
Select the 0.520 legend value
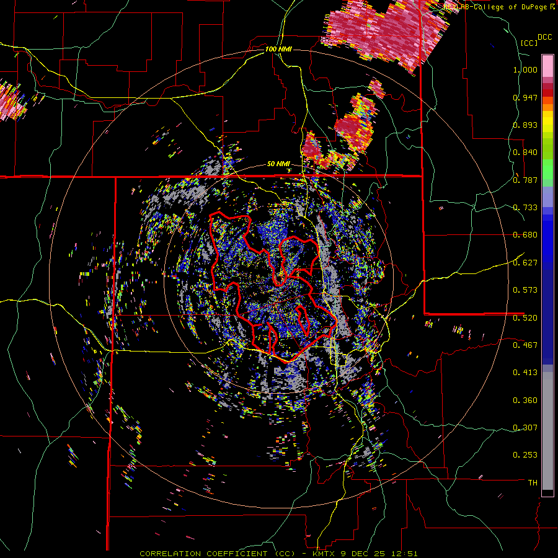pos(525,317)
